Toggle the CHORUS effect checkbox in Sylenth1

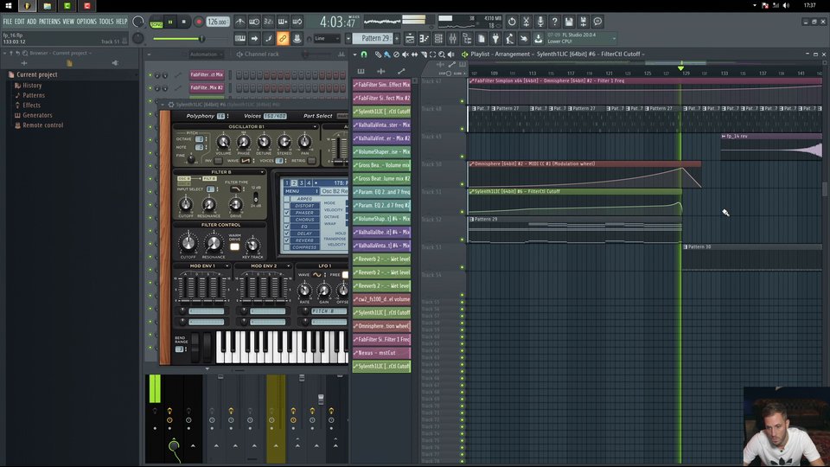[x=287, y=220]
